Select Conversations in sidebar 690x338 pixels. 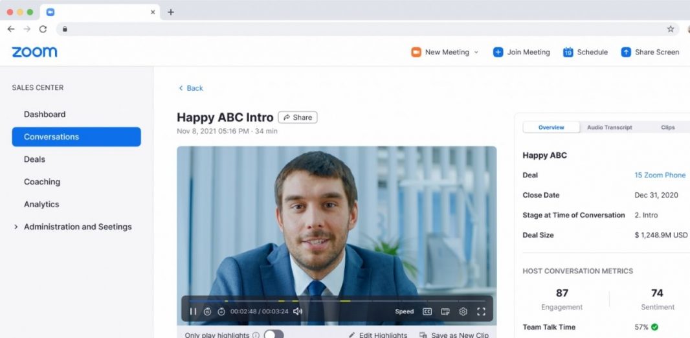click(76, 137)
